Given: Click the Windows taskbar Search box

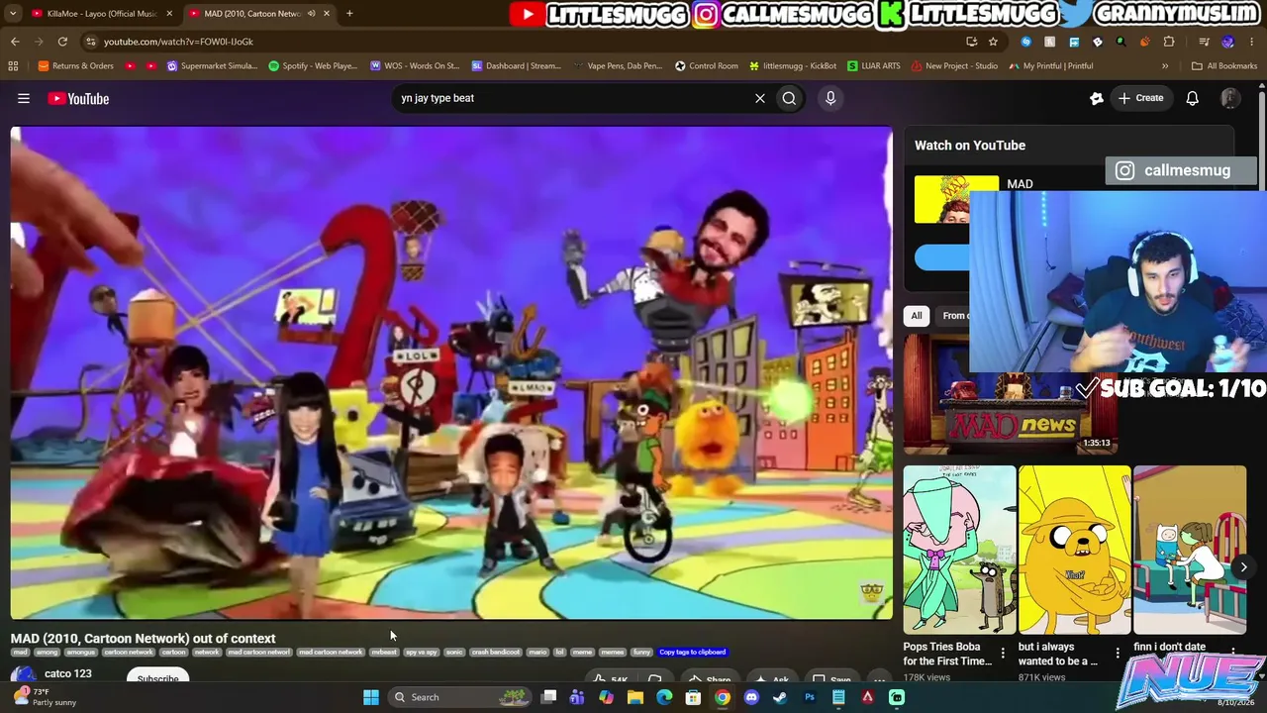Looking at the screenshot, I should tap(461, 697).
